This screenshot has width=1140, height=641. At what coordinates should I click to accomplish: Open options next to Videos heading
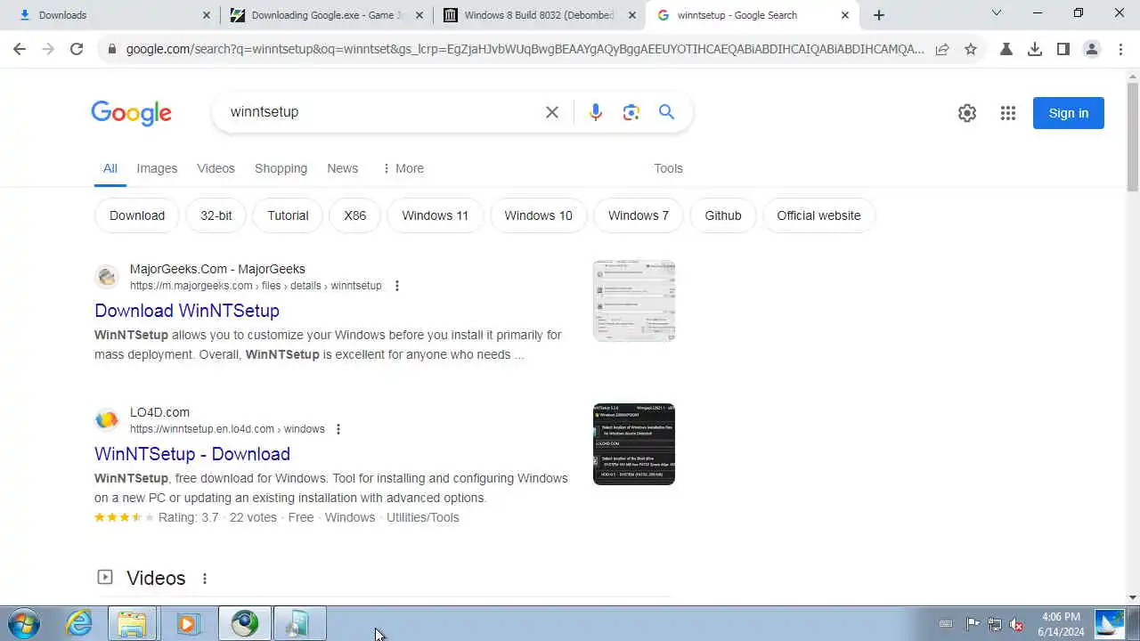205,579
